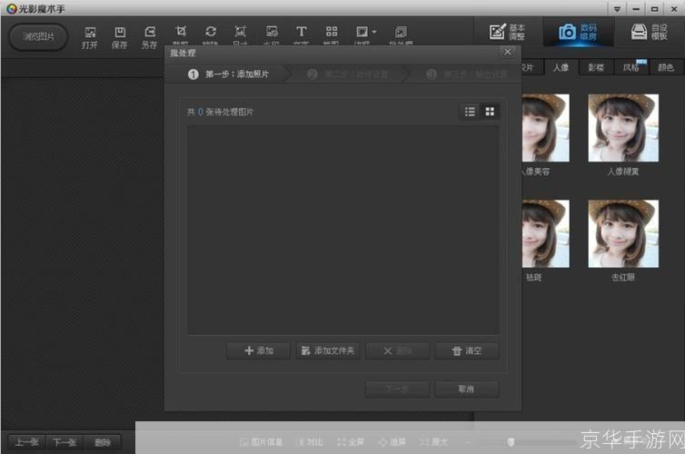Screen dimensions: 685x454
Task: Apply the 人像褪黄 effect thumbnail
Action: tap(623, 128)
